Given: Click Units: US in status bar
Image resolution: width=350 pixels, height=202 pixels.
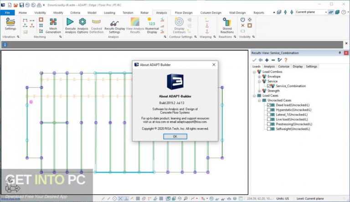Looking at the screenshot, I should pyautogui.click(x=283, y=198).
